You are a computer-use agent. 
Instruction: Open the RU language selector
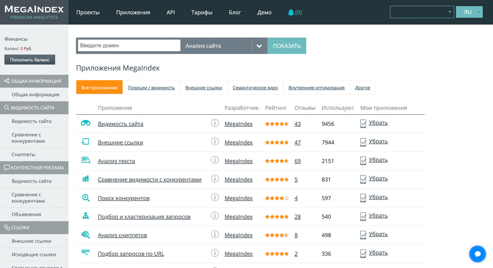tap(469, 12)
